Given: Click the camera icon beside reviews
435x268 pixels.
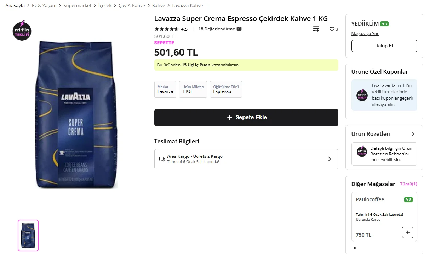Looking at the screenshot, I should coord(239,29).
